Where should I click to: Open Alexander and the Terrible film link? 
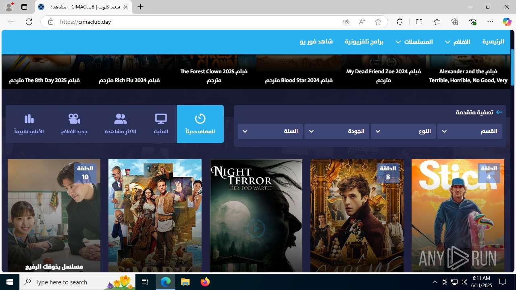tap(468, 76)
